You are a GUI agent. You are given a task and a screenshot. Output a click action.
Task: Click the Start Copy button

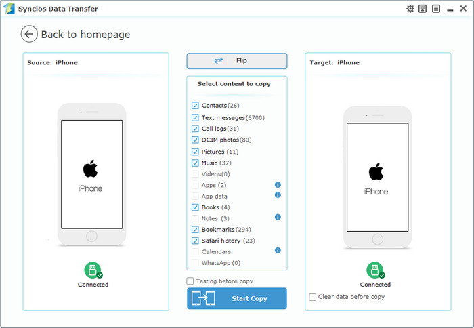pos(237,298)
